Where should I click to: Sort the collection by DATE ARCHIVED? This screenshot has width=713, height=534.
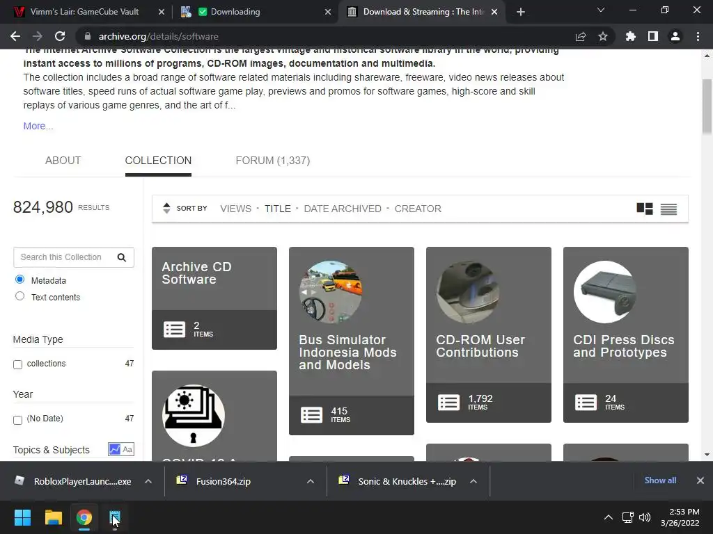[x=343, y=209]
